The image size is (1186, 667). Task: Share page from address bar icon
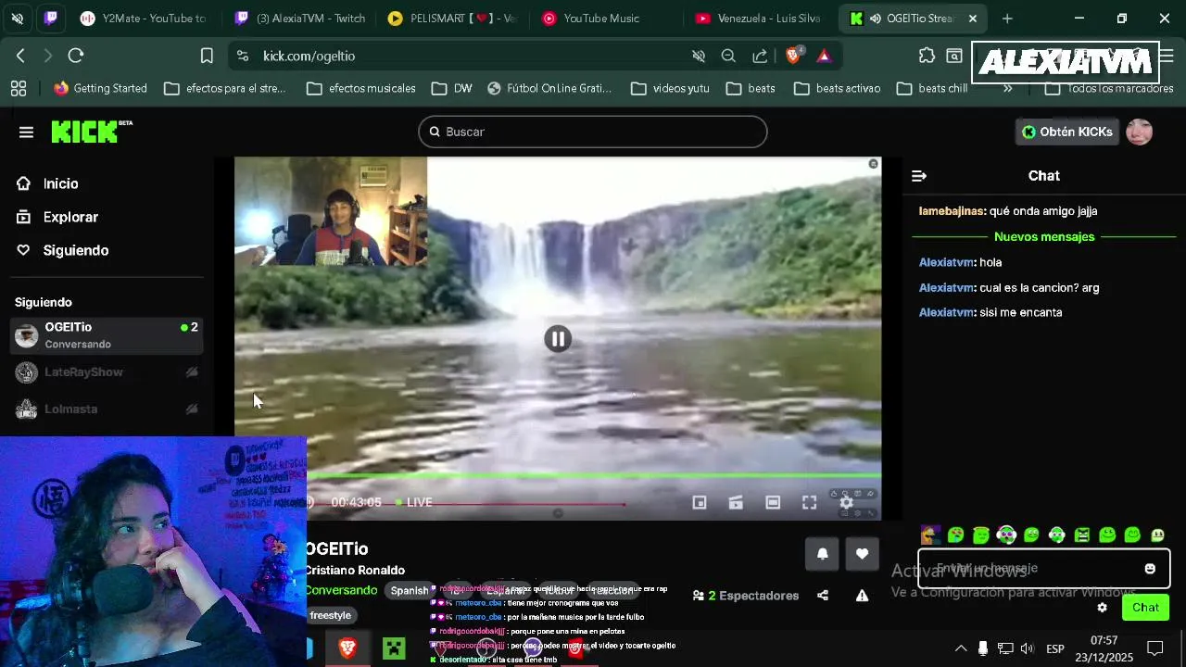pyautogui.click(x=760, y=56)
